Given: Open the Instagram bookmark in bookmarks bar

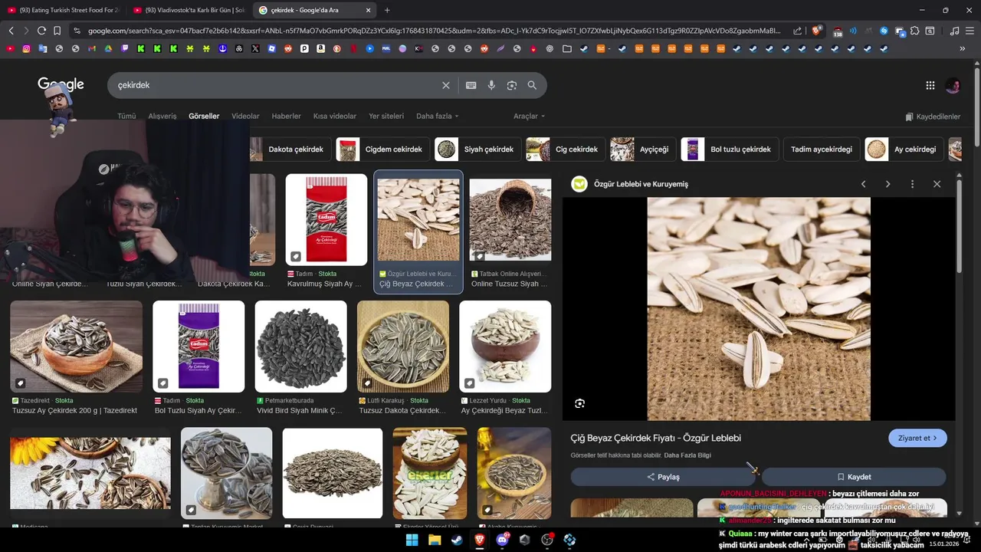Looking at the screenshot, I should pyautogui.click(x=26, y=48).
